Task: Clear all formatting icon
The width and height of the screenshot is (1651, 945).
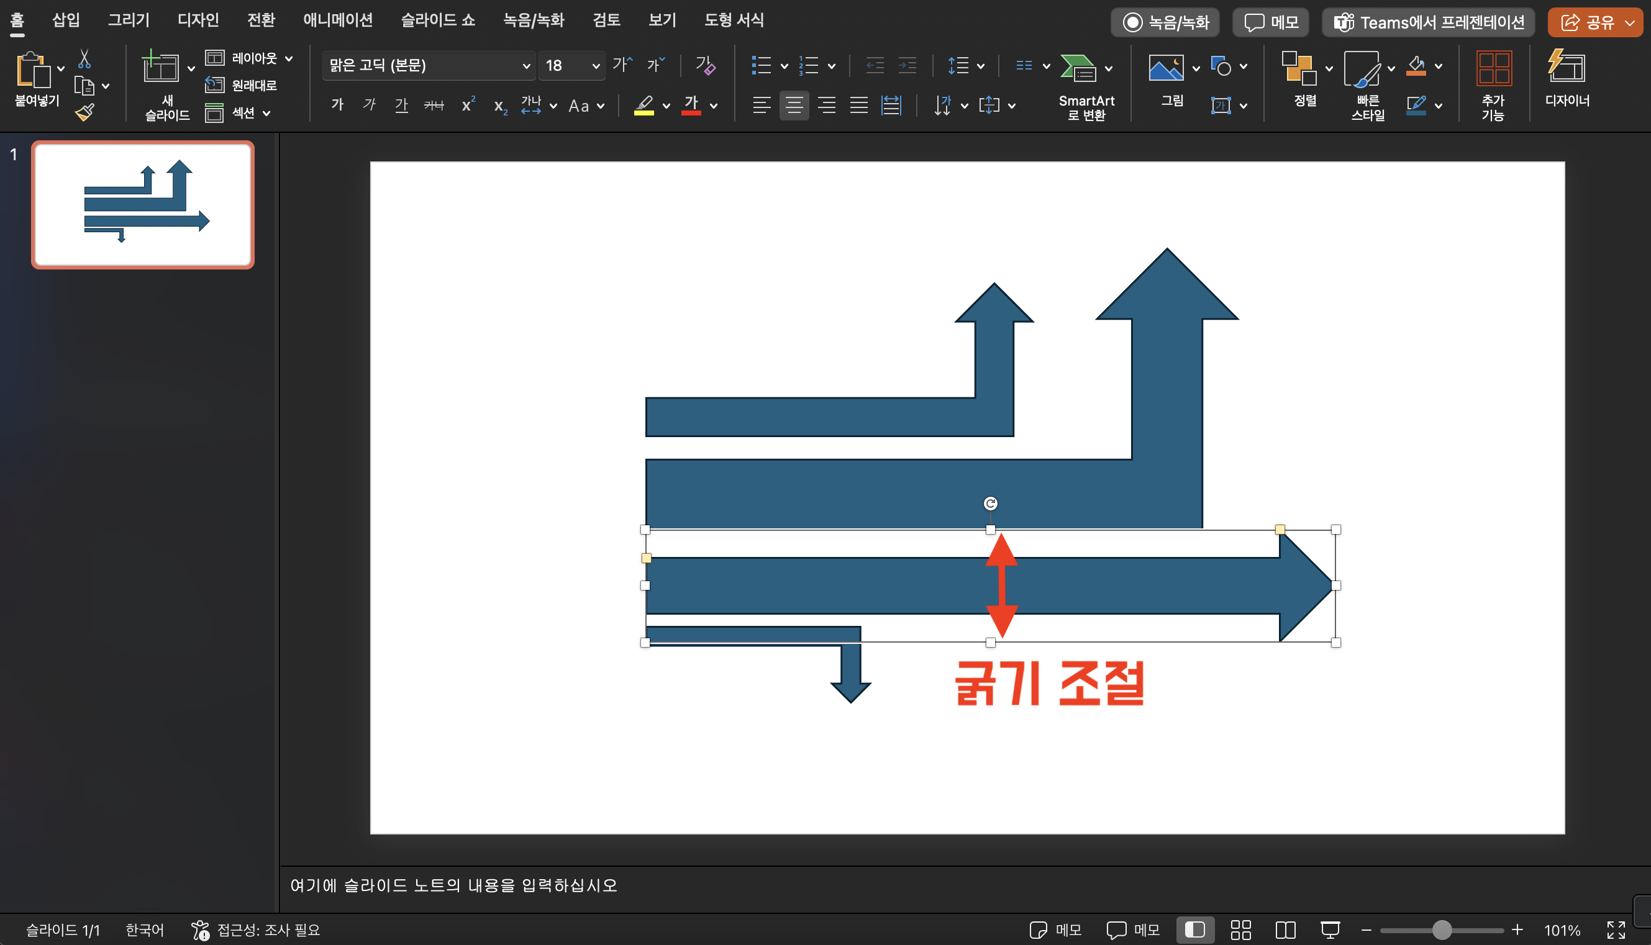Action: pos(705,65)
